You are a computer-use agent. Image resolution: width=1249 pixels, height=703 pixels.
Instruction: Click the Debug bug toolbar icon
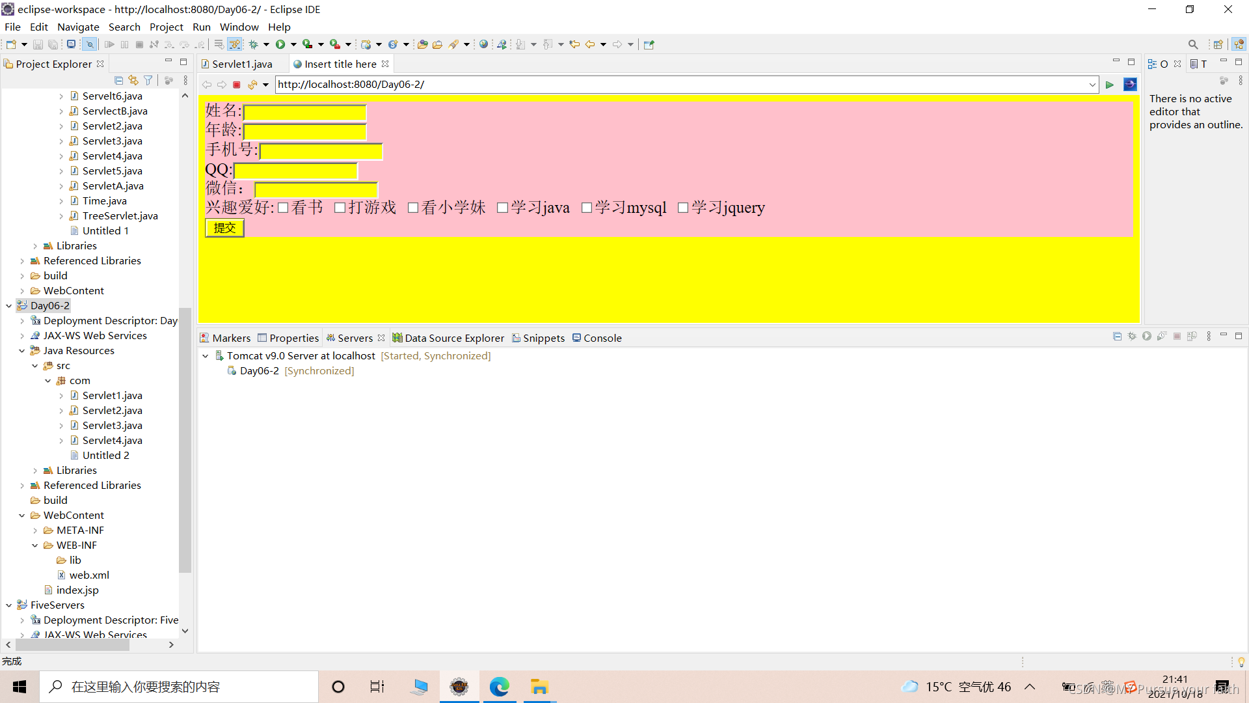pyautogui.click(x=254, y=44)
